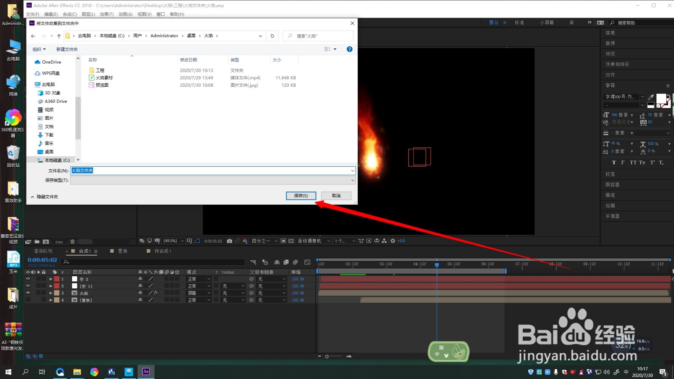Switch to the 渲染队列 tab
674x379 pixels.
43,251
